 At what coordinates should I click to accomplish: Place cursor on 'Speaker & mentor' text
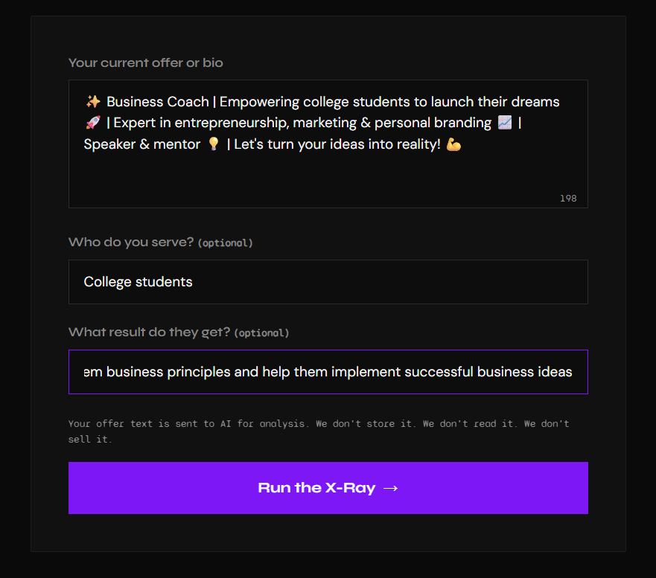(x=141, y=144)
